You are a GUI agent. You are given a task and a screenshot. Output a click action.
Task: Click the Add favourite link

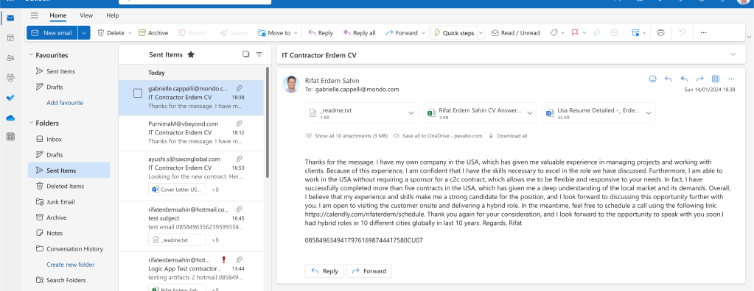coord(65,103)
